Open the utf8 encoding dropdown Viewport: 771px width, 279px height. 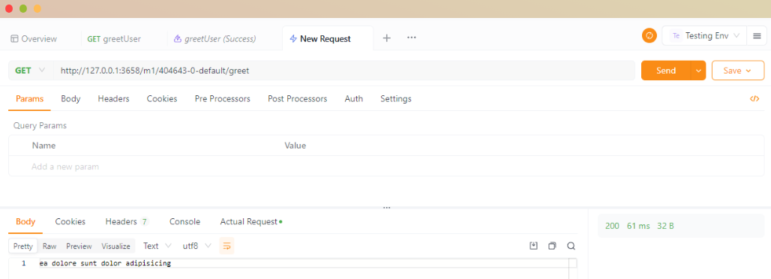click(196, 245)
